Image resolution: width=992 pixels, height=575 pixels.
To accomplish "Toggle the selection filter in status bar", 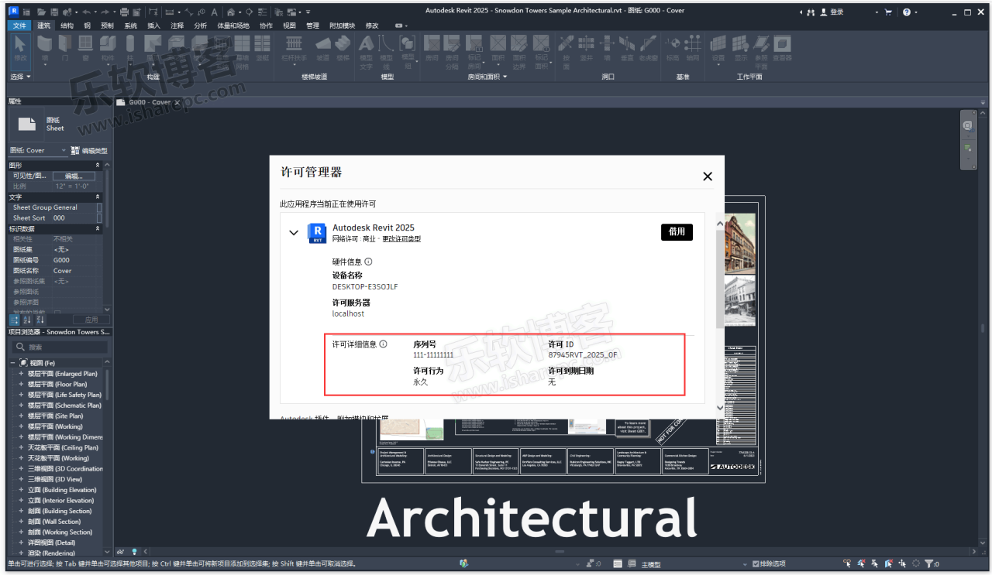I will coord(930,565).
